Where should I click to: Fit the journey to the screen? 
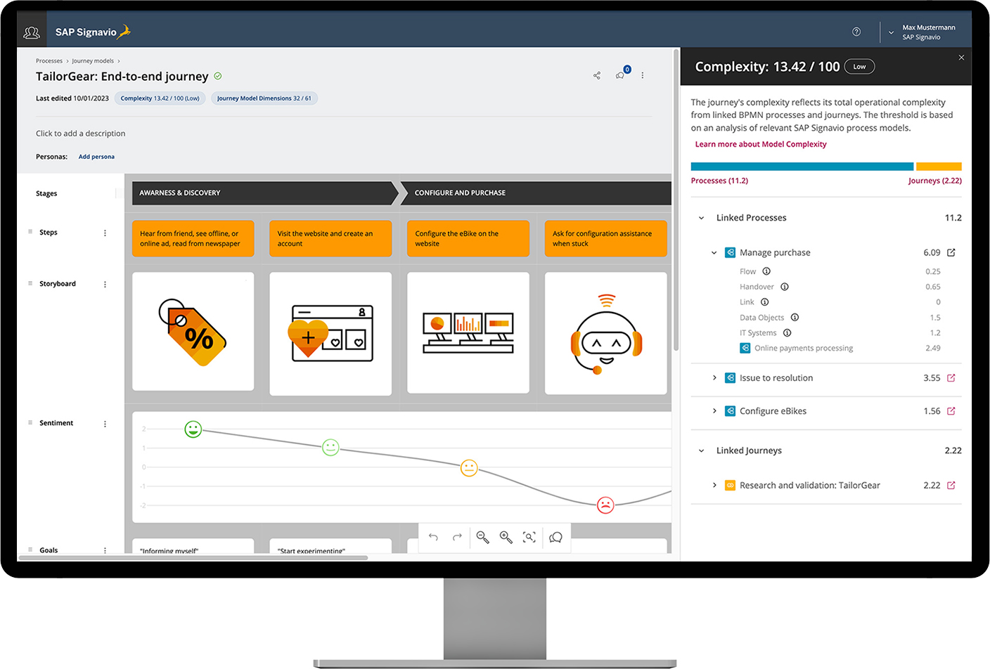coord(529,537)
